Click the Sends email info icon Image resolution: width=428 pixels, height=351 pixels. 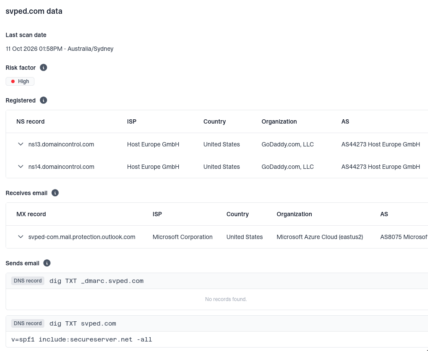(47, 263)
